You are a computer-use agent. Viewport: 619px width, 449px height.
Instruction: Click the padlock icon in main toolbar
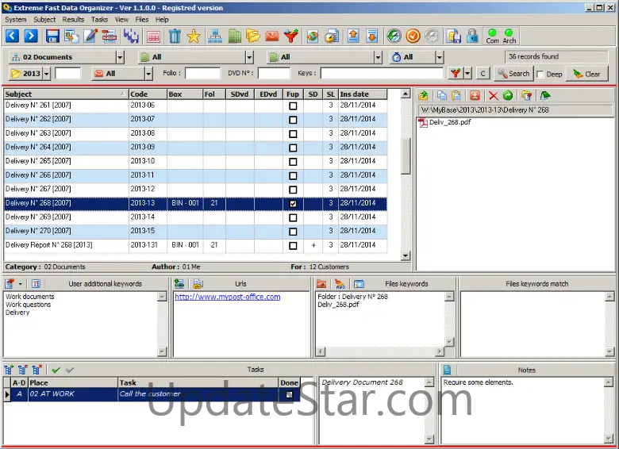click(x=472, y=36)
